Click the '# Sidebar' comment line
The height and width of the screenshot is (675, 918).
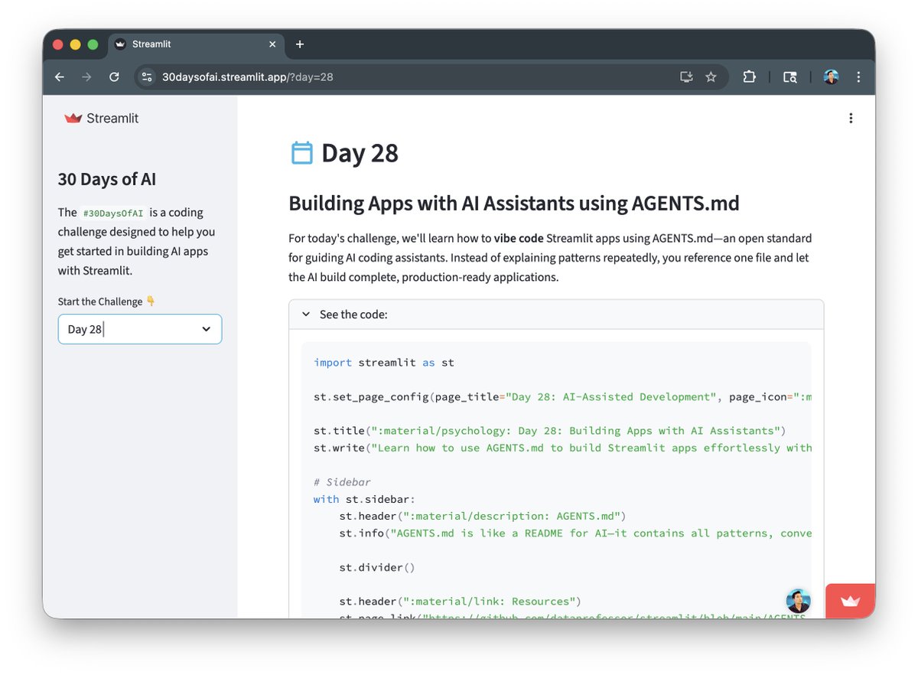tap(342, 482)
